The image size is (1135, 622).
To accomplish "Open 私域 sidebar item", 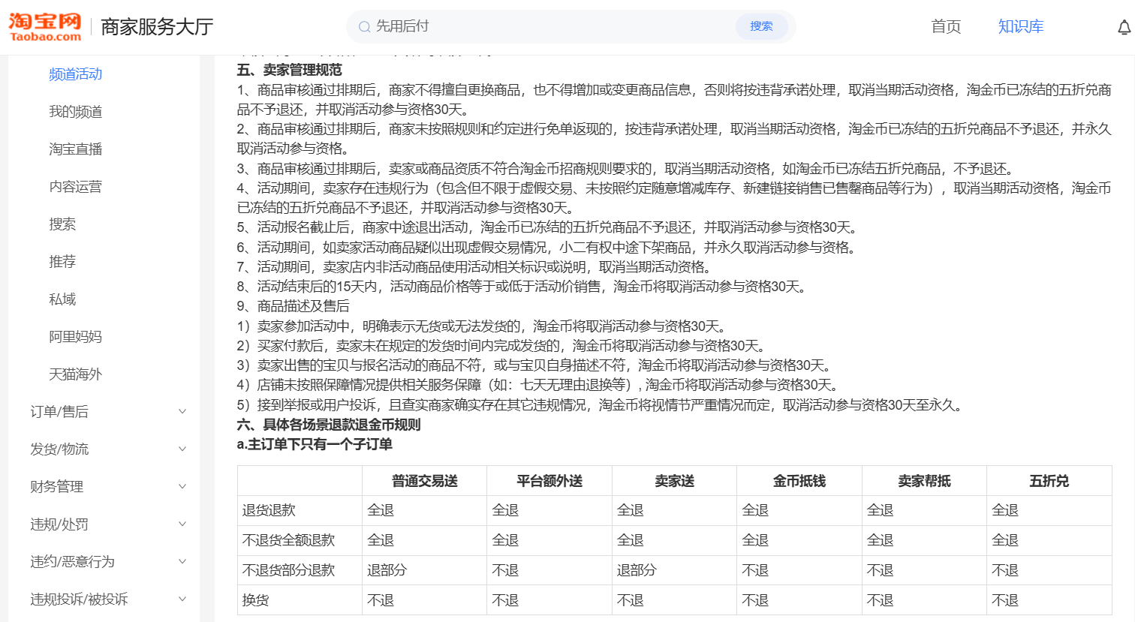I will tap(62, 299).
